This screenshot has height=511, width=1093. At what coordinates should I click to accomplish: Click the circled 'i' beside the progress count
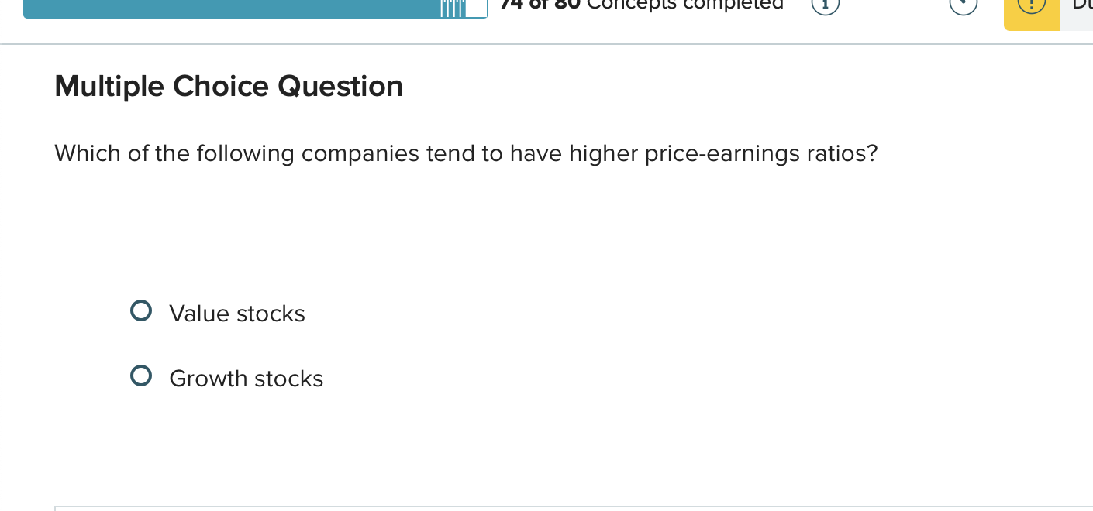(x=824, y=6)
